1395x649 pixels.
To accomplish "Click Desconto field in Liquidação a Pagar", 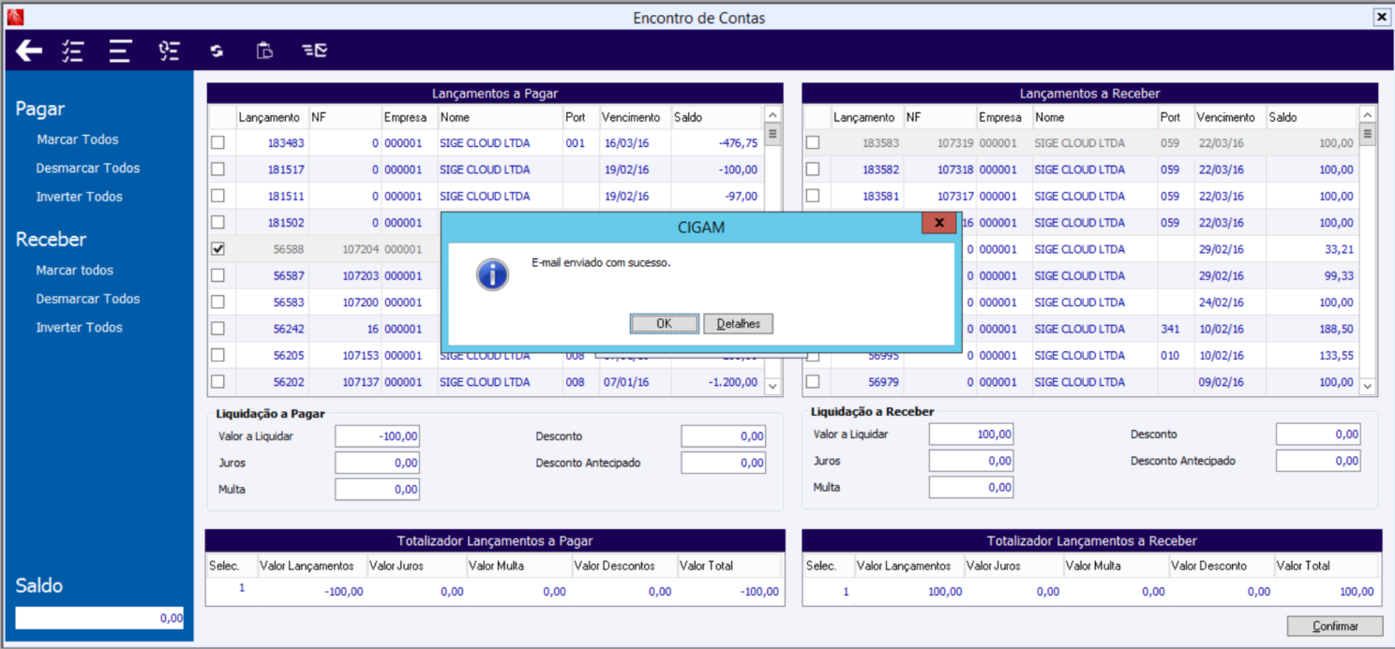I will point(724,436).
